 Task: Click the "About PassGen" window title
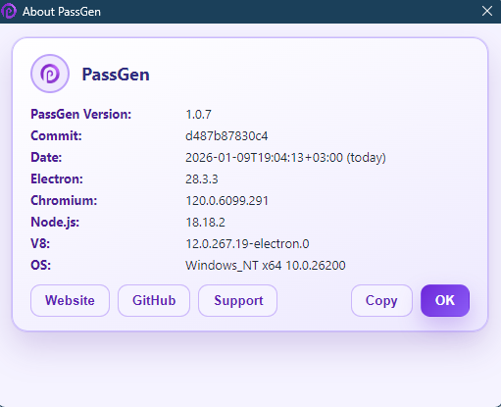point(62,12)
